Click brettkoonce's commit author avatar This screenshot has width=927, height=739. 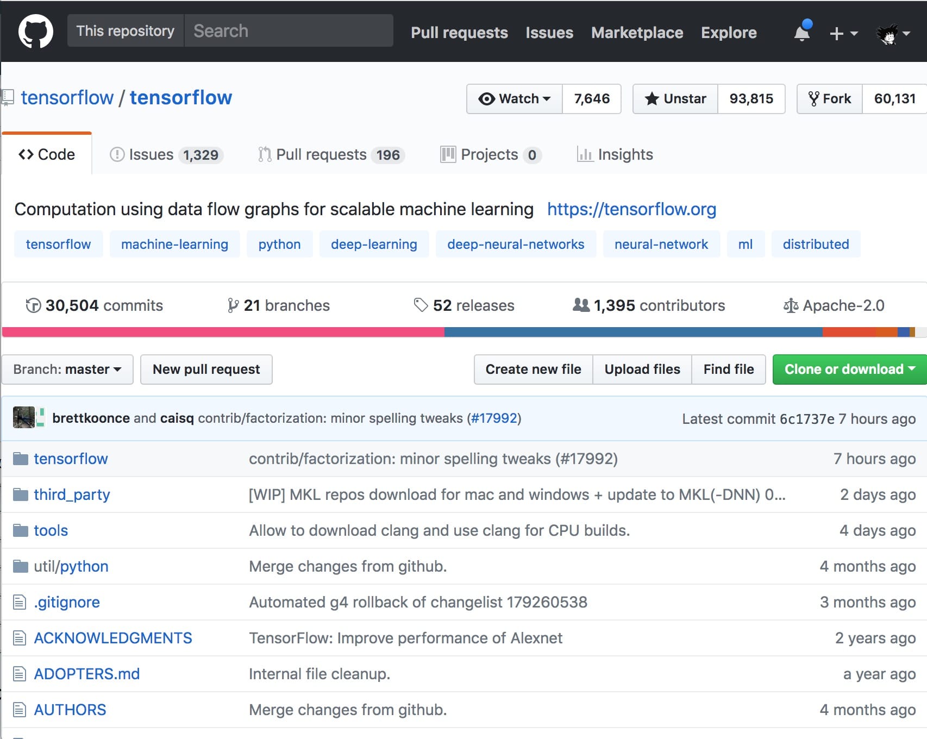click(23, 417)
